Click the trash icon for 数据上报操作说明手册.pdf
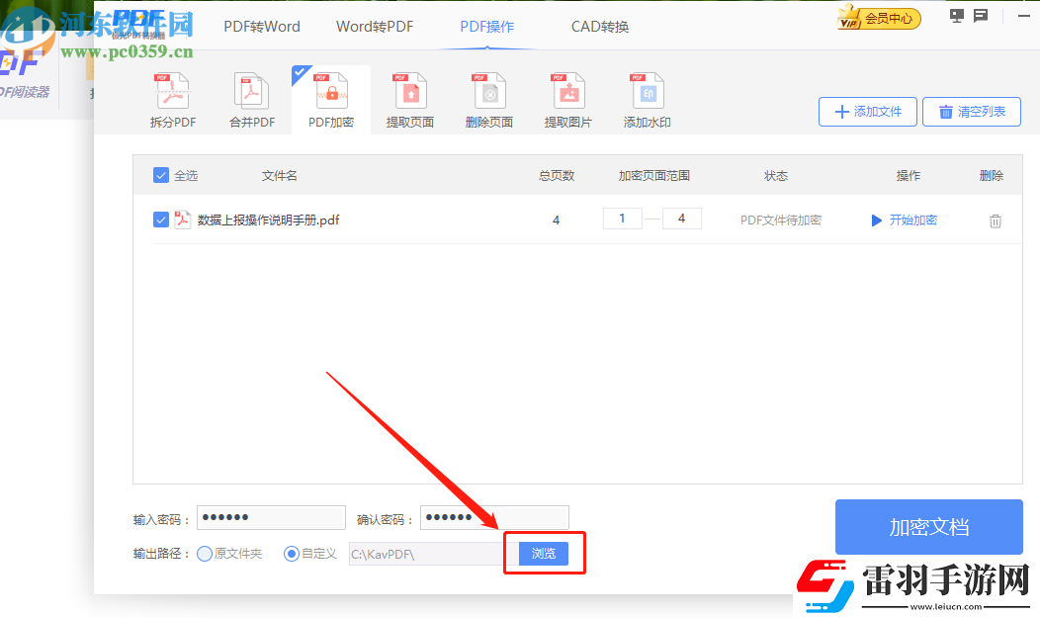Viewport: 1040px width, 618px height. 995,221
